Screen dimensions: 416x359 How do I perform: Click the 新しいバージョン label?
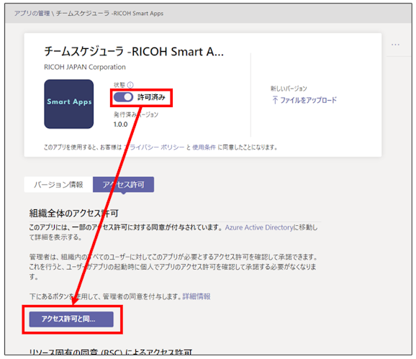289,88
